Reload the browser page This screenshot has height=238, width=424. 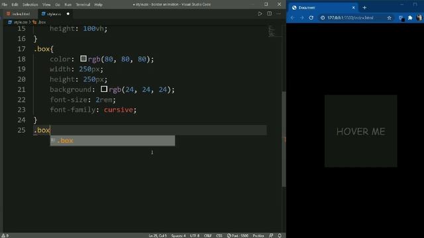[311, 18]
